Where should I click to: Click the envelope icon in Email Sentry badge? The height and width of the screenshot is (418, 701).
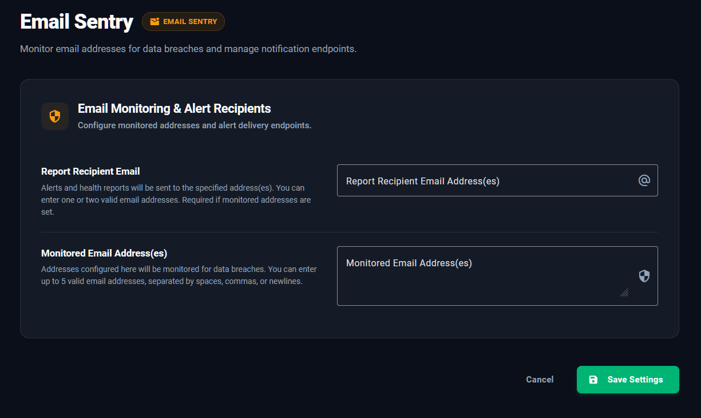click(x=155, y=22)
